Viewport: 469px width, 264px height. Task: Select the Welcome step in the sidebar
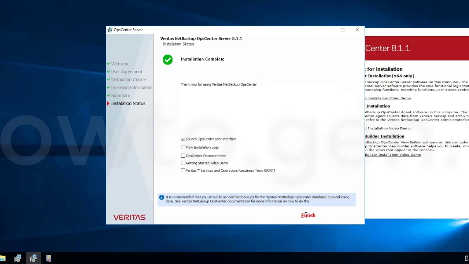120,64
